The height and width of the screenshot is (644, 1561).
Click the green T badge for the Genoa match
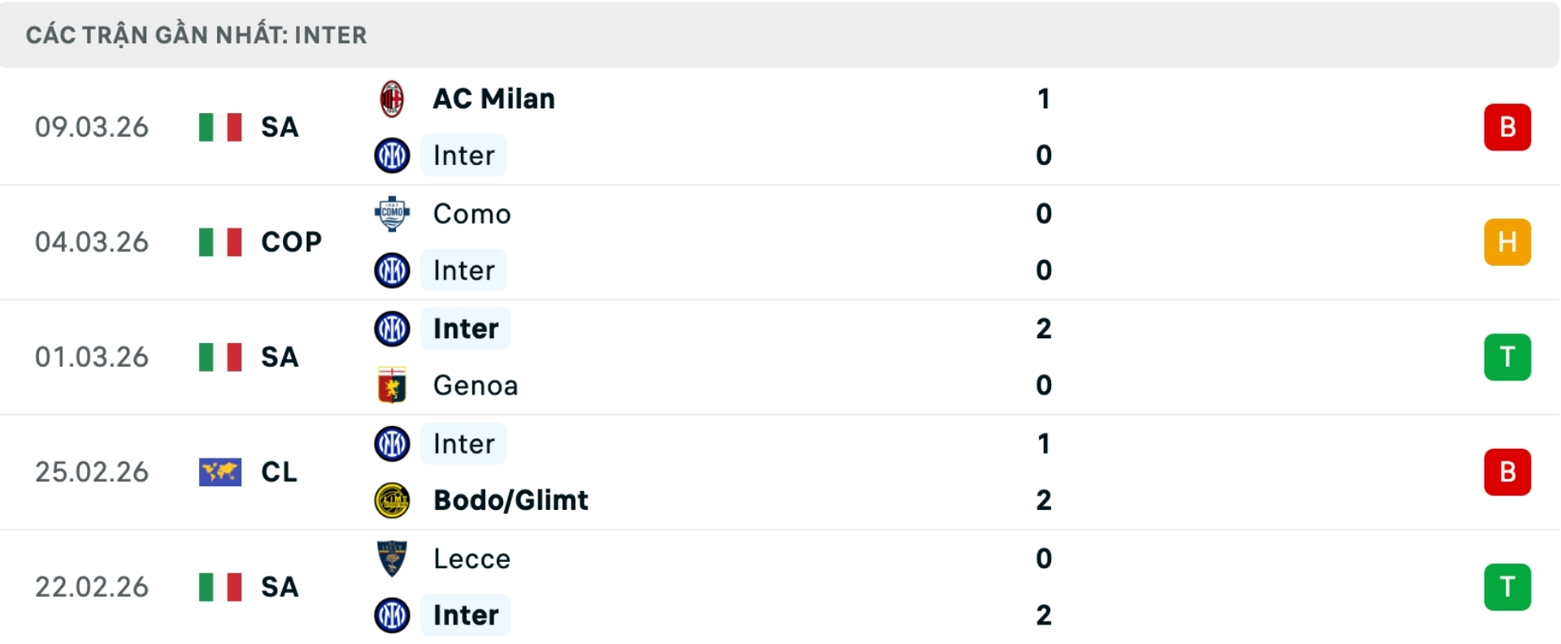pyautogui.click(x=1508, y=357)
